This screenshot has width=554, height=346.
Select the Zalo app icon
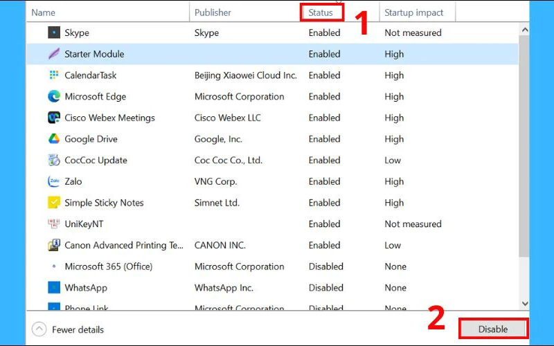(x=54, y=181)
